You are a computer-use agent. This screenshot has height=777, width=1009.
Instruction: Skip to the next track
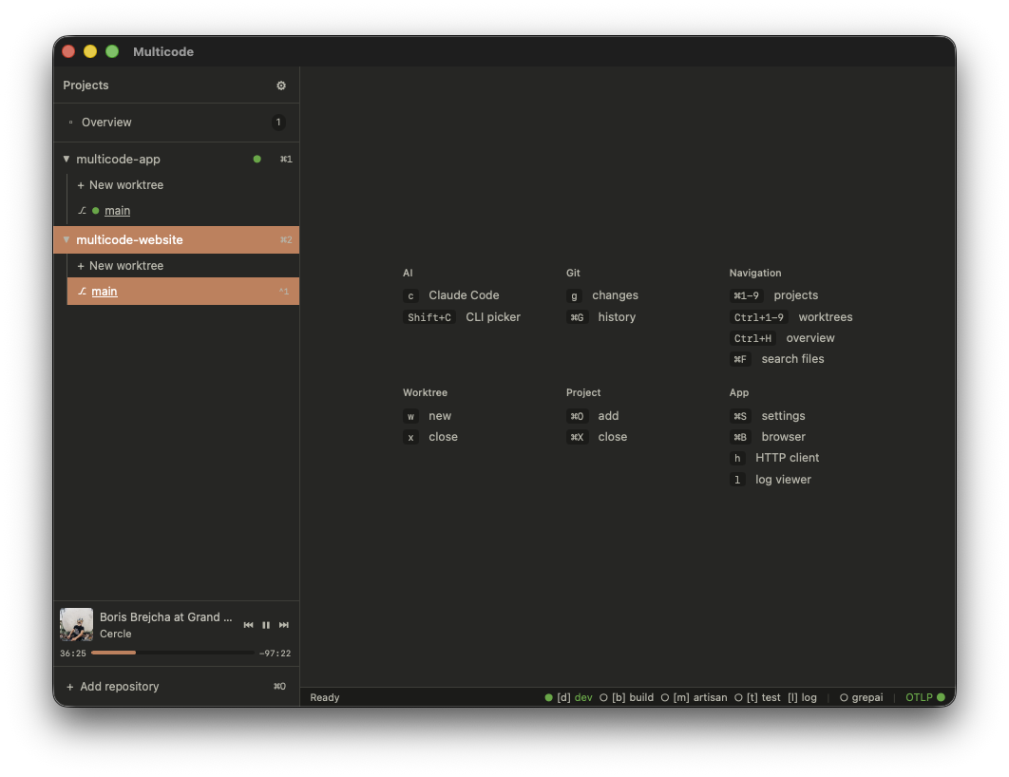[283, 625]
